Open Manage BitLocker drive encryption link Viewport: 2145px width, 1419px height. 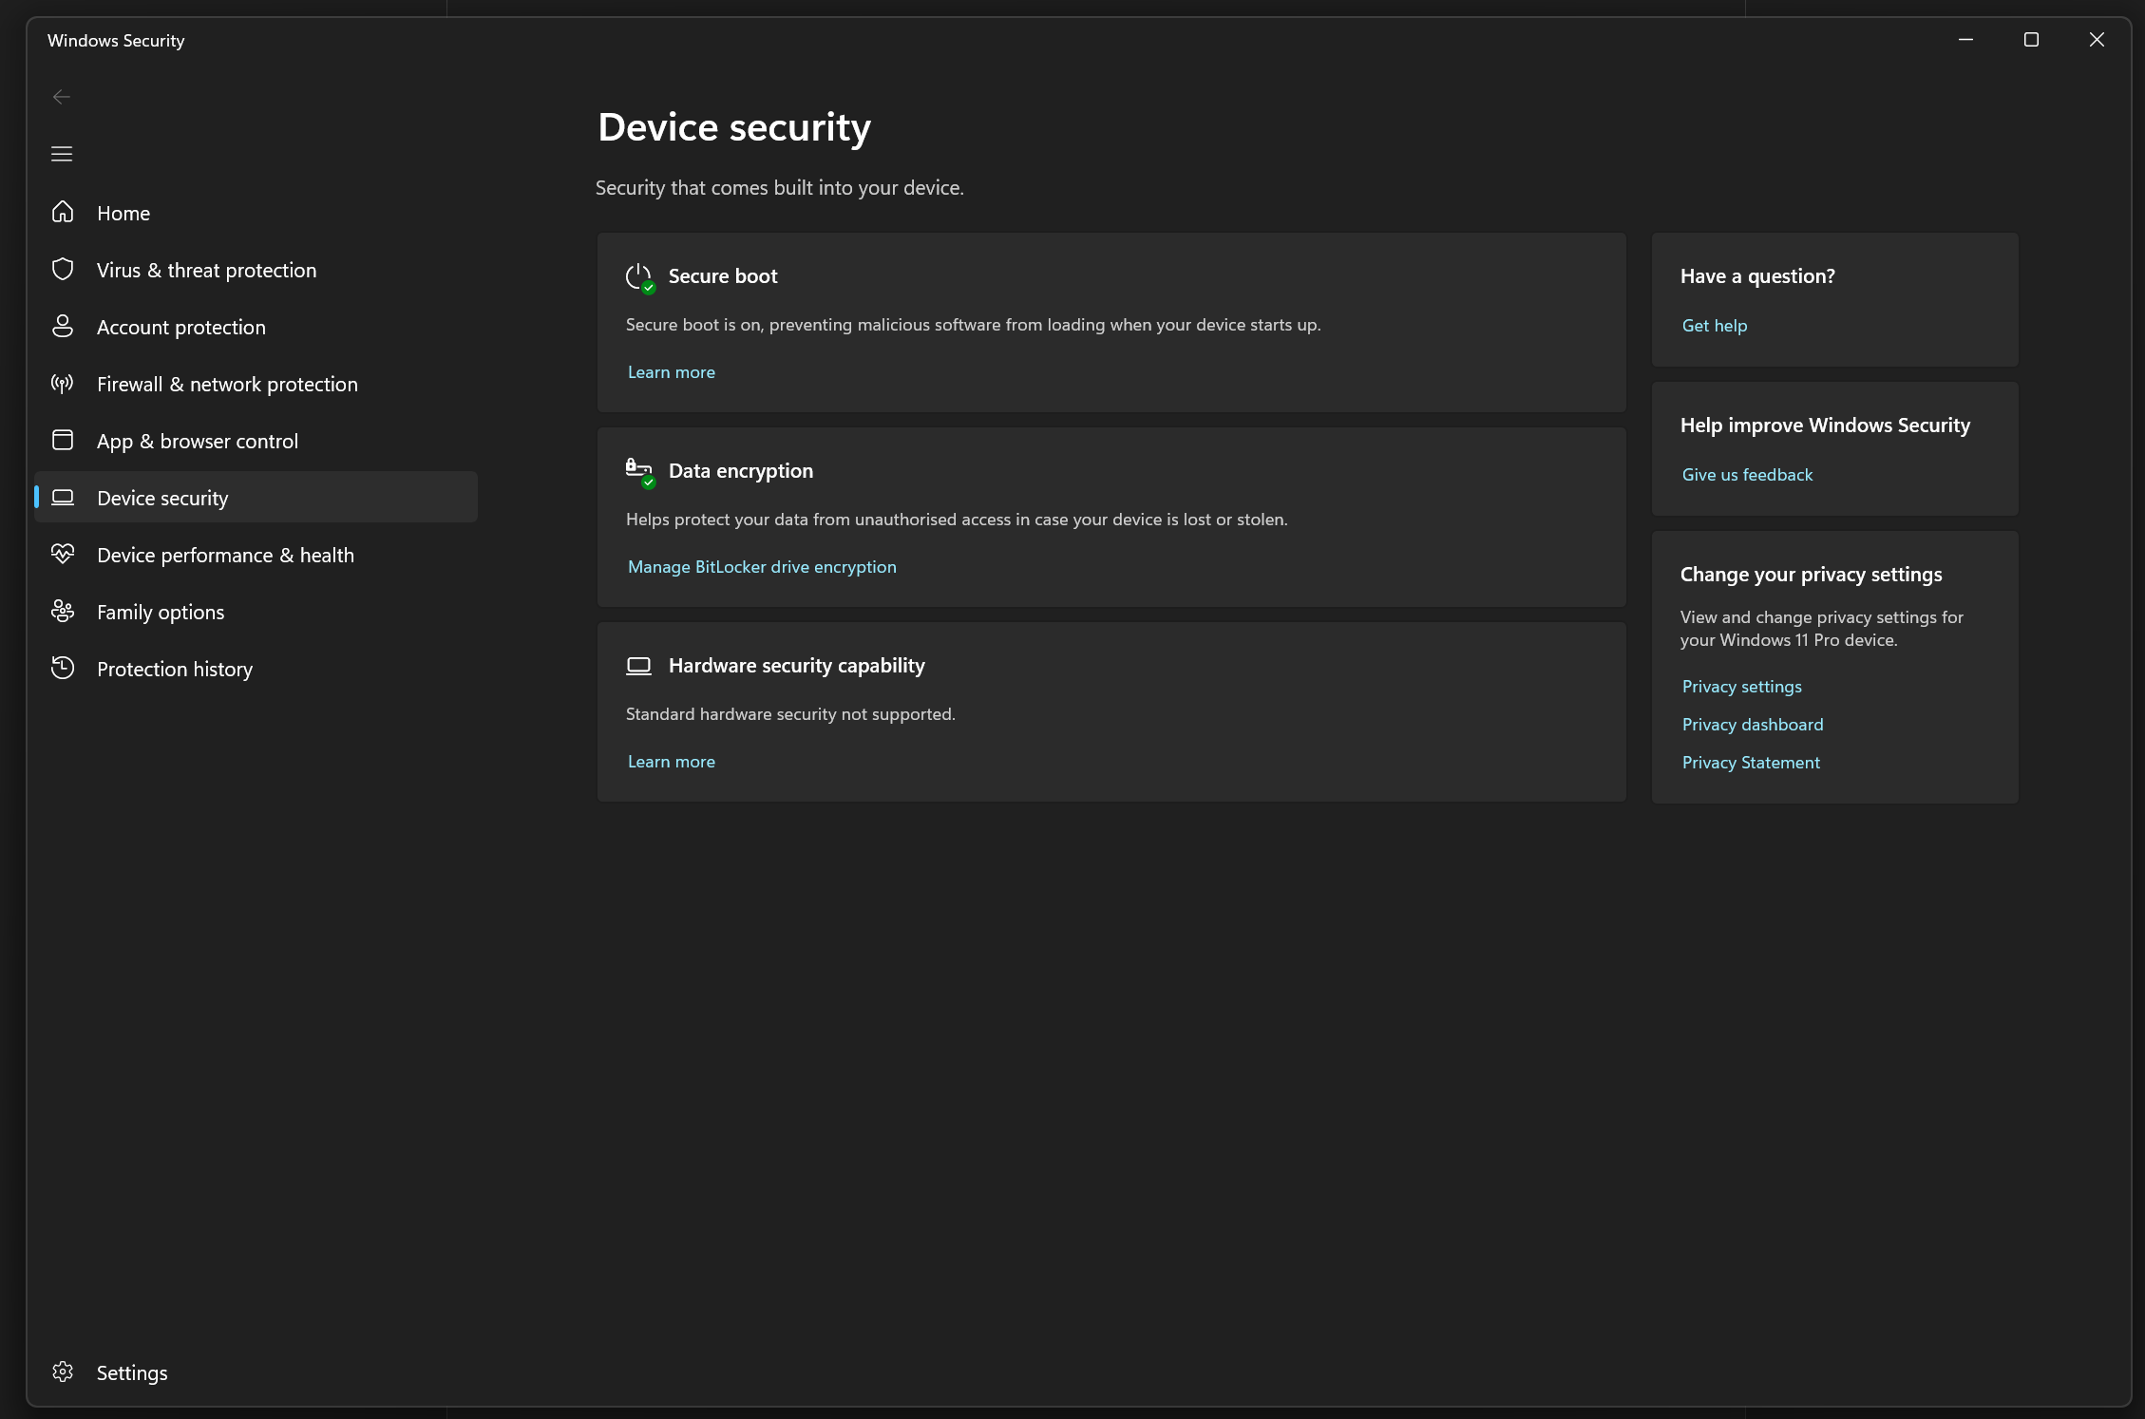coord(762,567)
